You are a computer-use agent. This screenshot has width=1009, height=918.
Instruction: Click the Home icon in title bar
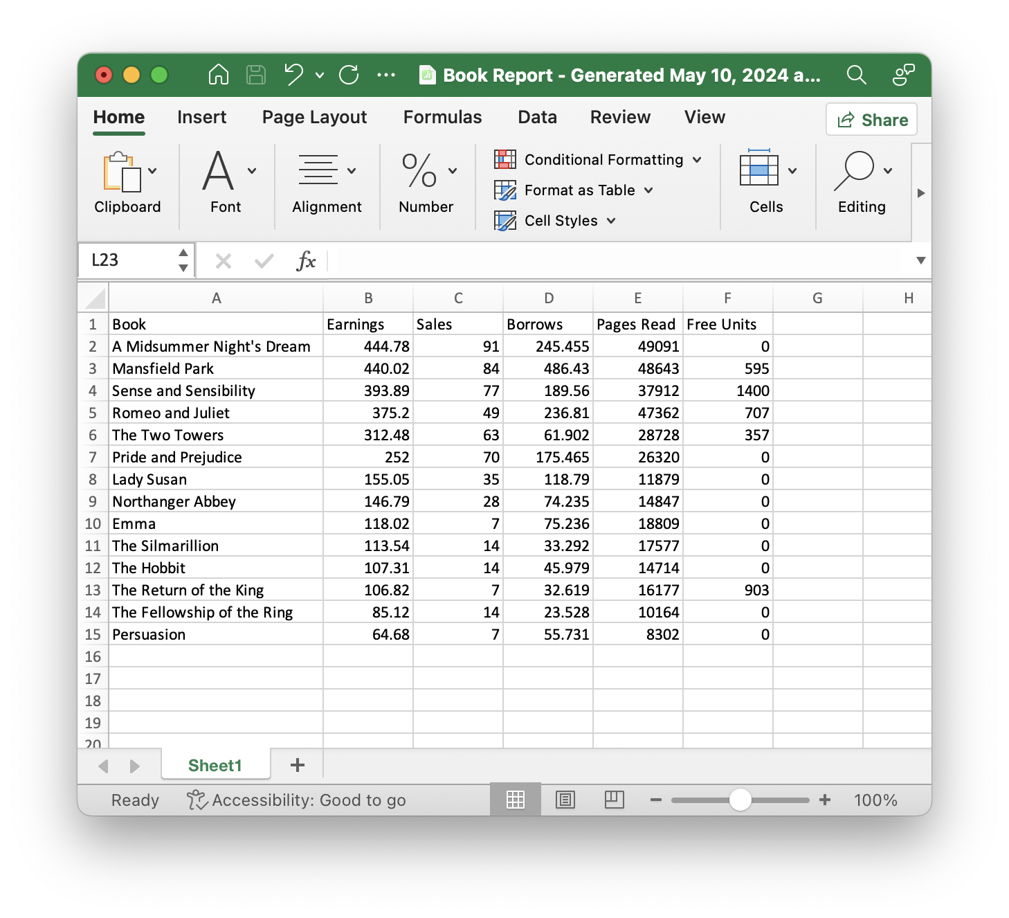click(219, 74)
